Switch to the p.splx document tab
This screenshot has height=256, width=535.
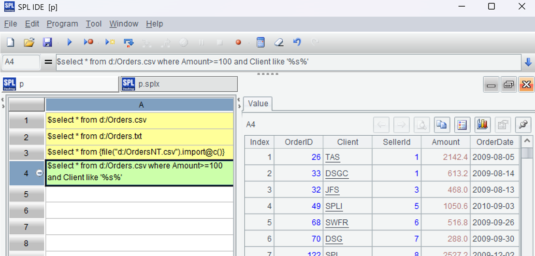[x=179, y=84]
